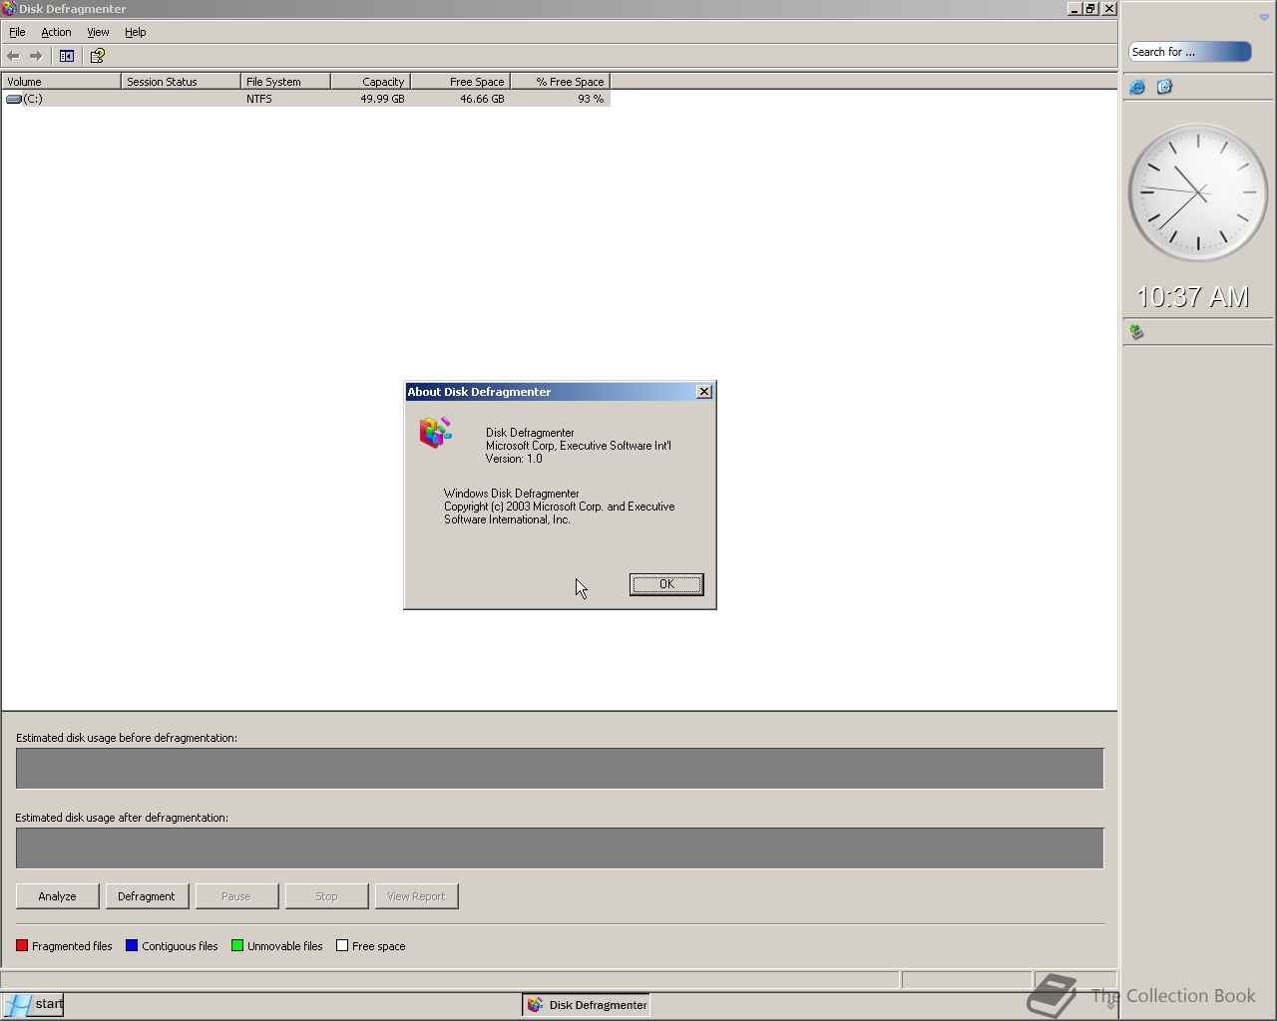Click the Start button on the taskbar
Screen dimensions: 1277x1021
click(33, 1004)
